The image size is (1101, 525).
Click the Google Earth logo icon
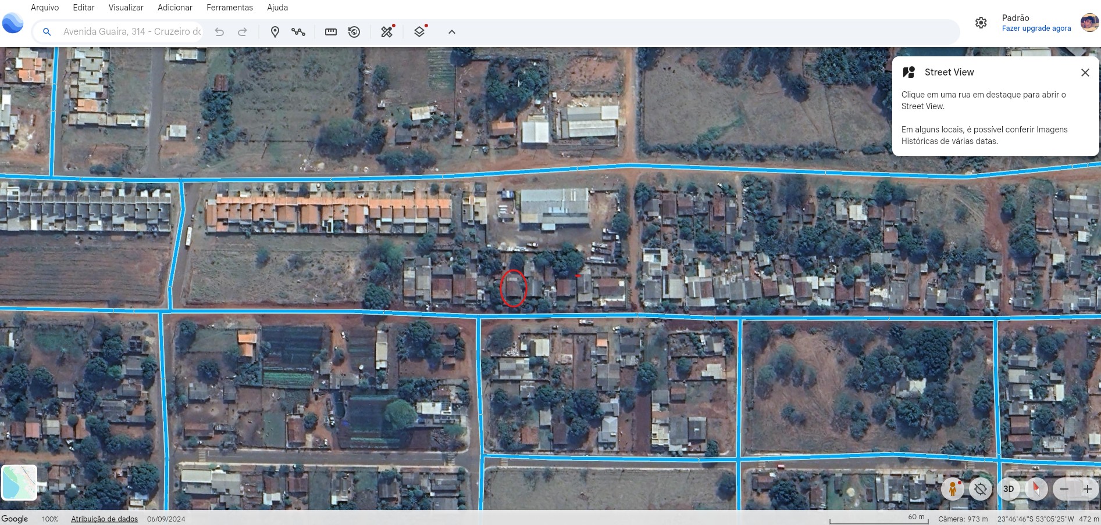pyautogui.click(x=13, y=23)
